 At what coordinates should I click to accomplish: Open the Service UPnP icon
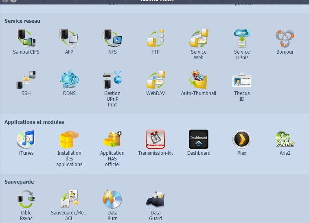pyautogui.click(x=242, y=38)
